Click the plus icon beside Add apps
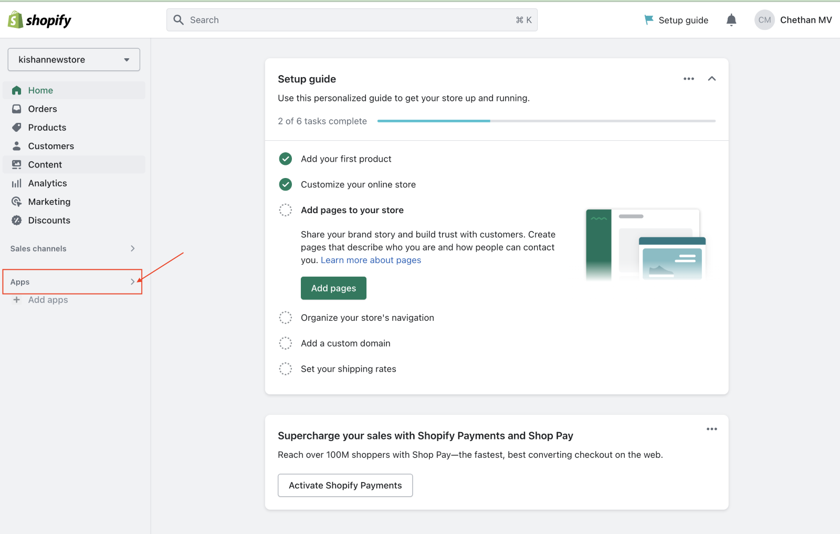Screen dimensions: 840x534 17,300
